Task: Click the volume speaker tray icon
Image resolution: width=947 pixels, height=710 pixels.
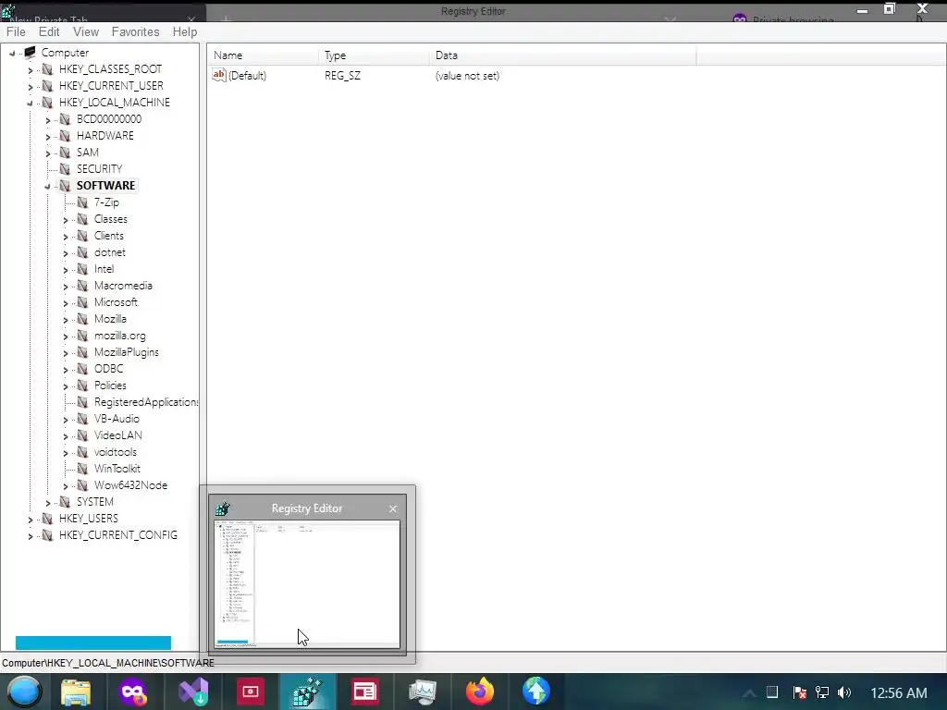Action: pyautogui.click(x=844, y=692)
